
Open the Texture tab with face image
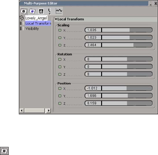coord(41,11)
